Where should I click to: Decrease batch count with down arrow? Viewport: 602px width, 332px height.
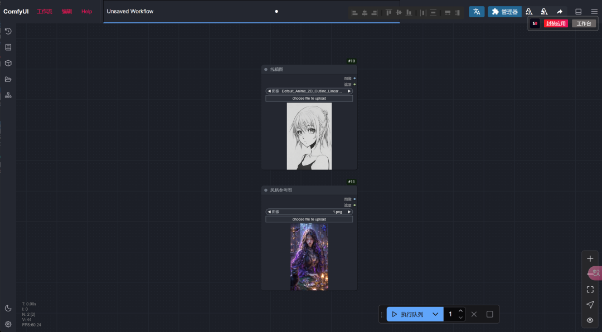(x=461, y=318)
